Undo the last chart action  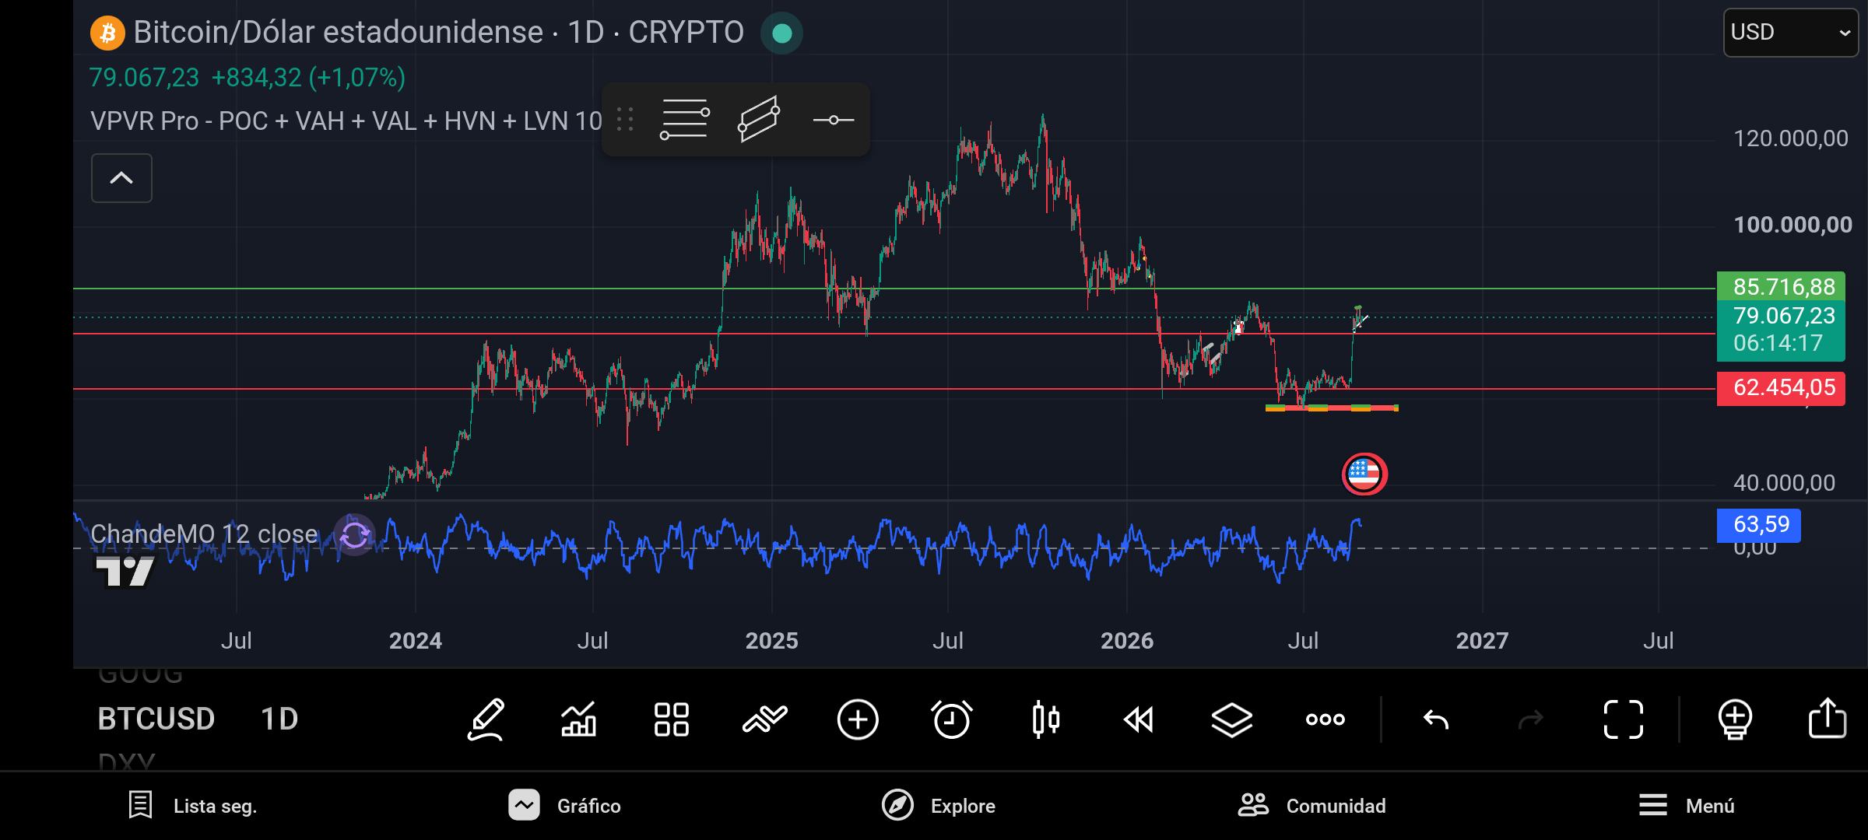coord(1436,719)
